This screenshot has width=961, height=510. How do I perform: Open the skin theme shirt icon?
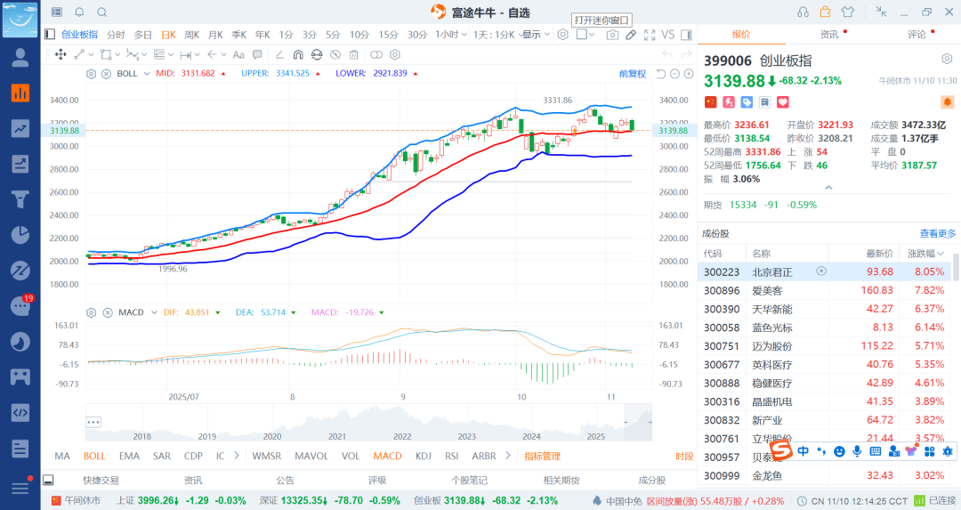847,12
